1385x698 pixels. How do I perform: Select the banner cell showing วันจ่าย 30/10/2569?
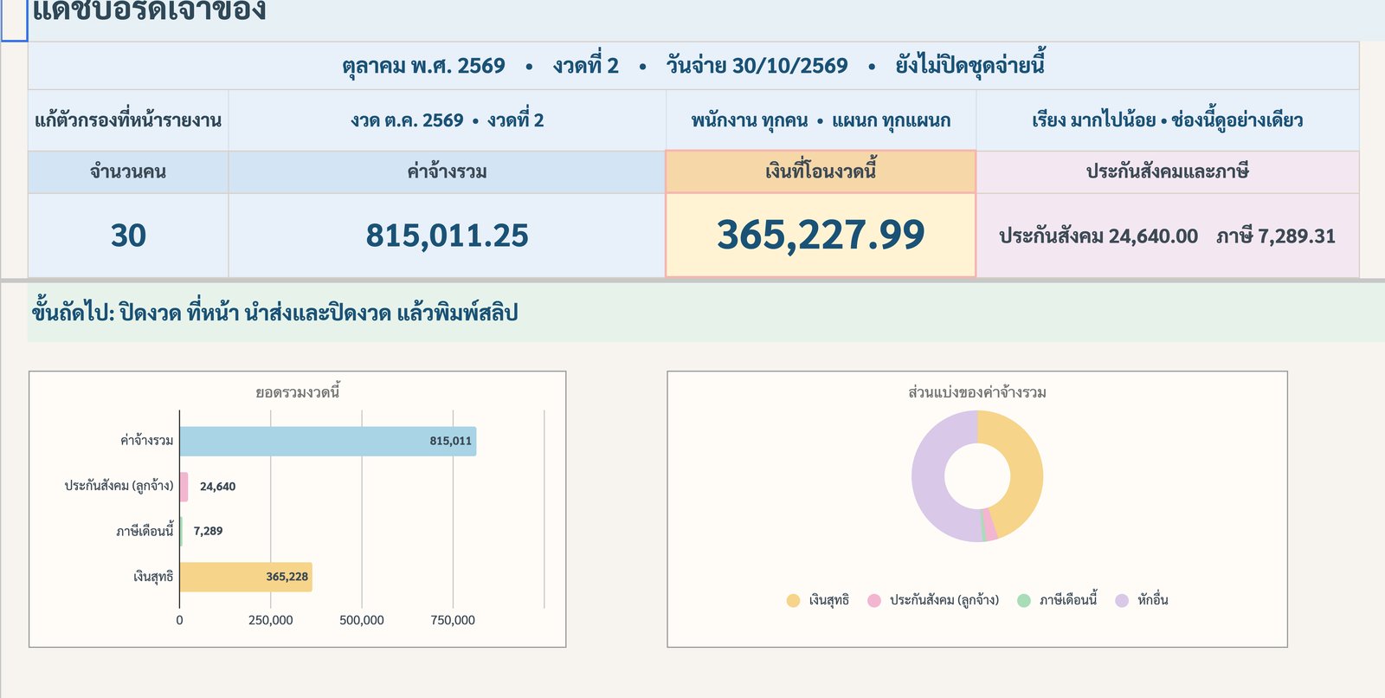click(x=693, y=66)
